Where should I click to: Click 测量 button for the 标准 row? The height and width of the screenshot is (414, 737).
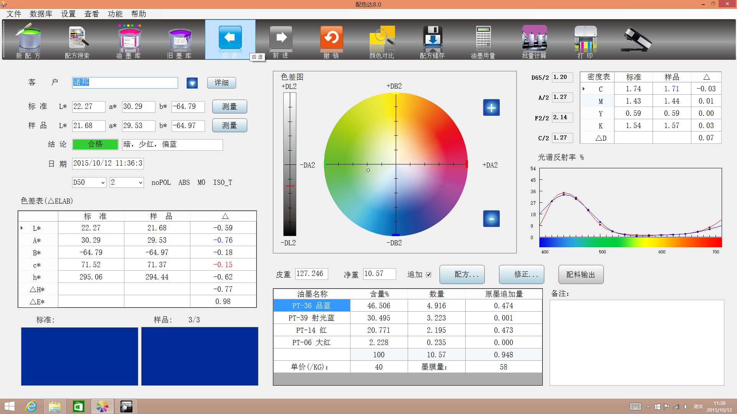pyautogui.click(x=230, y=107)
